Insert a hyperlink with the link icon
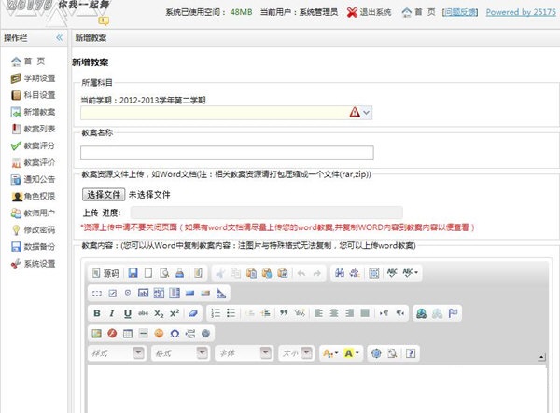Screen dimensions: 560x413 click(422, 313)
